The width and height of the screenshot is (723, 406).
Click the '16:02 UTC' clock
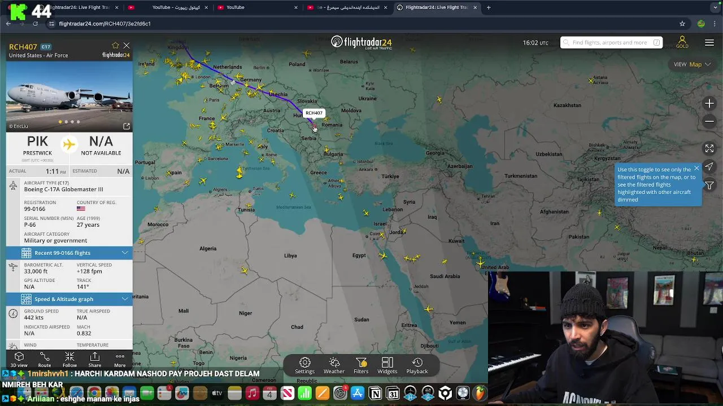click(x=535, y=43)
